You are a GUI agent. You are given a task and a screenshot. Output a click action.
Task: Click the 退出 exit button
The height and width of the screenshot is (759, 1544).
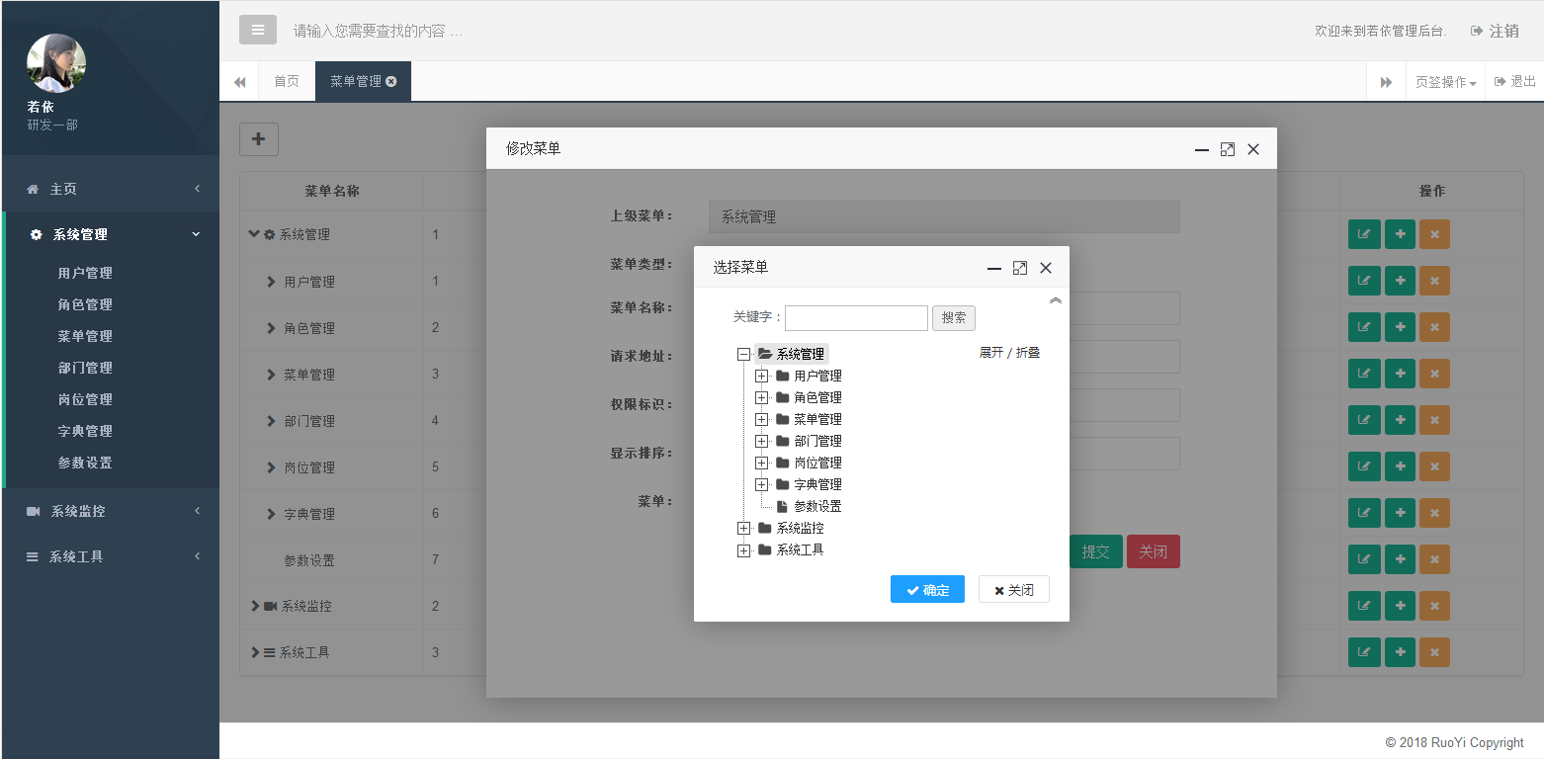click(1515, 82)
